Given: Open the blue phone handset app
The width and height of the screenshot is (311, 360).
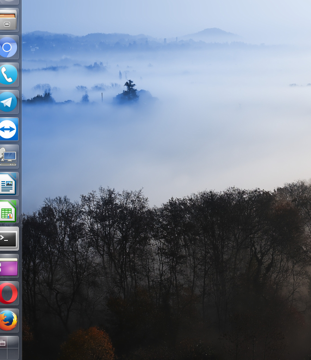Looking at the screenshot, I should (8, 75).
